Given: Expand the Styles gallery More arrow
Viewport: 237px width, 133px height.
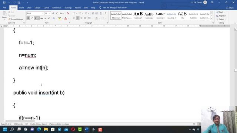Looking at the screenshot, I should (x=211, y=18).
